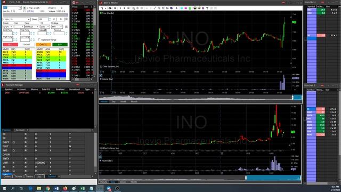
Task: Switch upper chart to Week tab
Action: [123, 102]
